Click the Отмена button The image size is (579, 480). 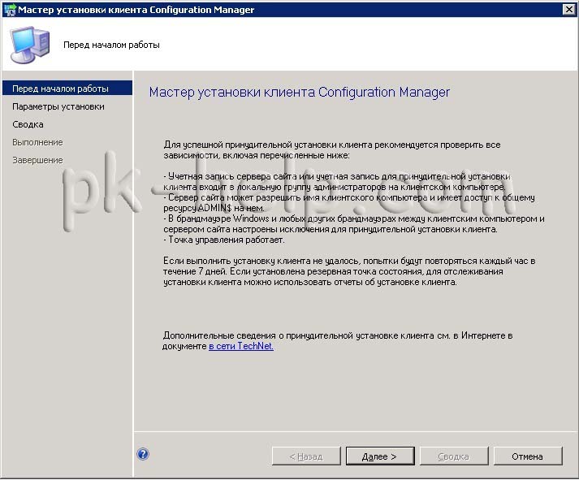pyautogui.click(x=528, y=456)
